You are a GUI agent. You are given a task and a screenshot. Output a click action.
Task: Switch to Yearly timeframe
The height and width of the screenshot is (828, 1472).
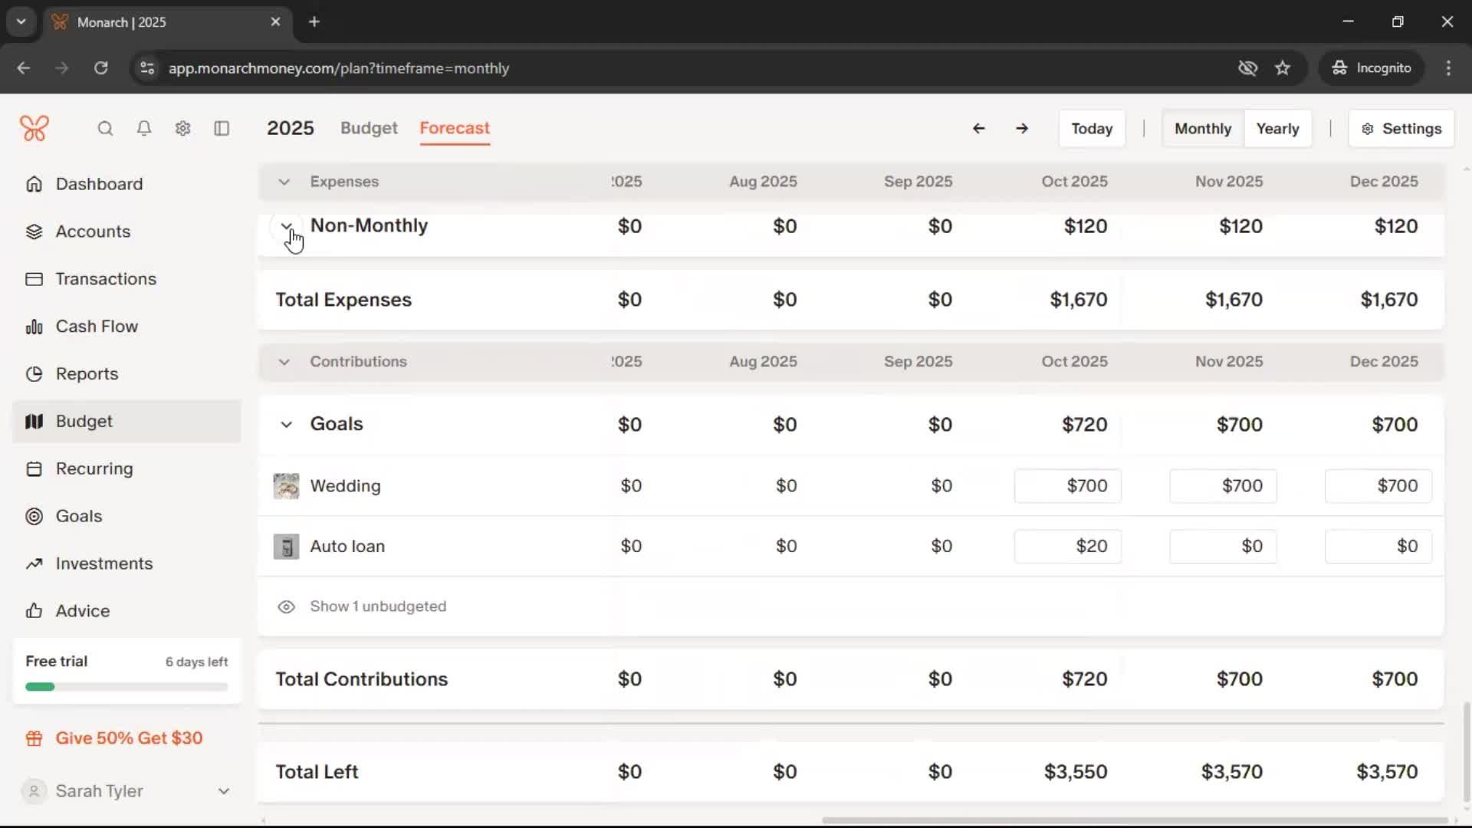tap(1276, 128)
